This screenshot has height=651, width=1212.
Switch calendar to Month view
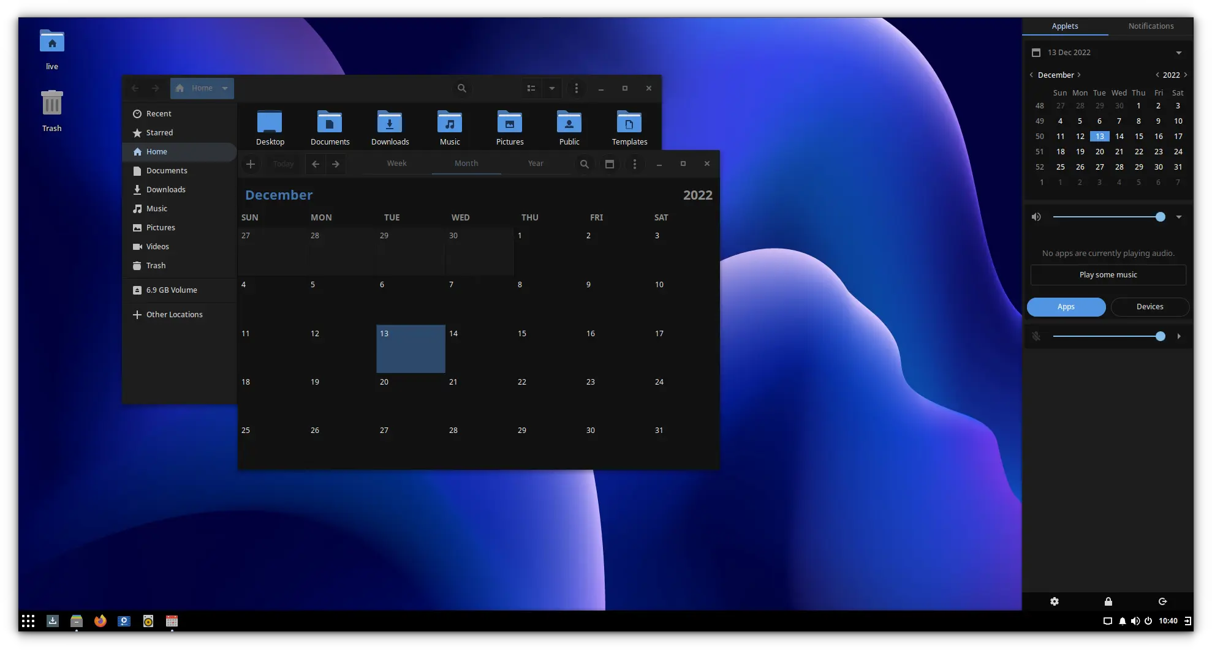click(x=466, y=164)
